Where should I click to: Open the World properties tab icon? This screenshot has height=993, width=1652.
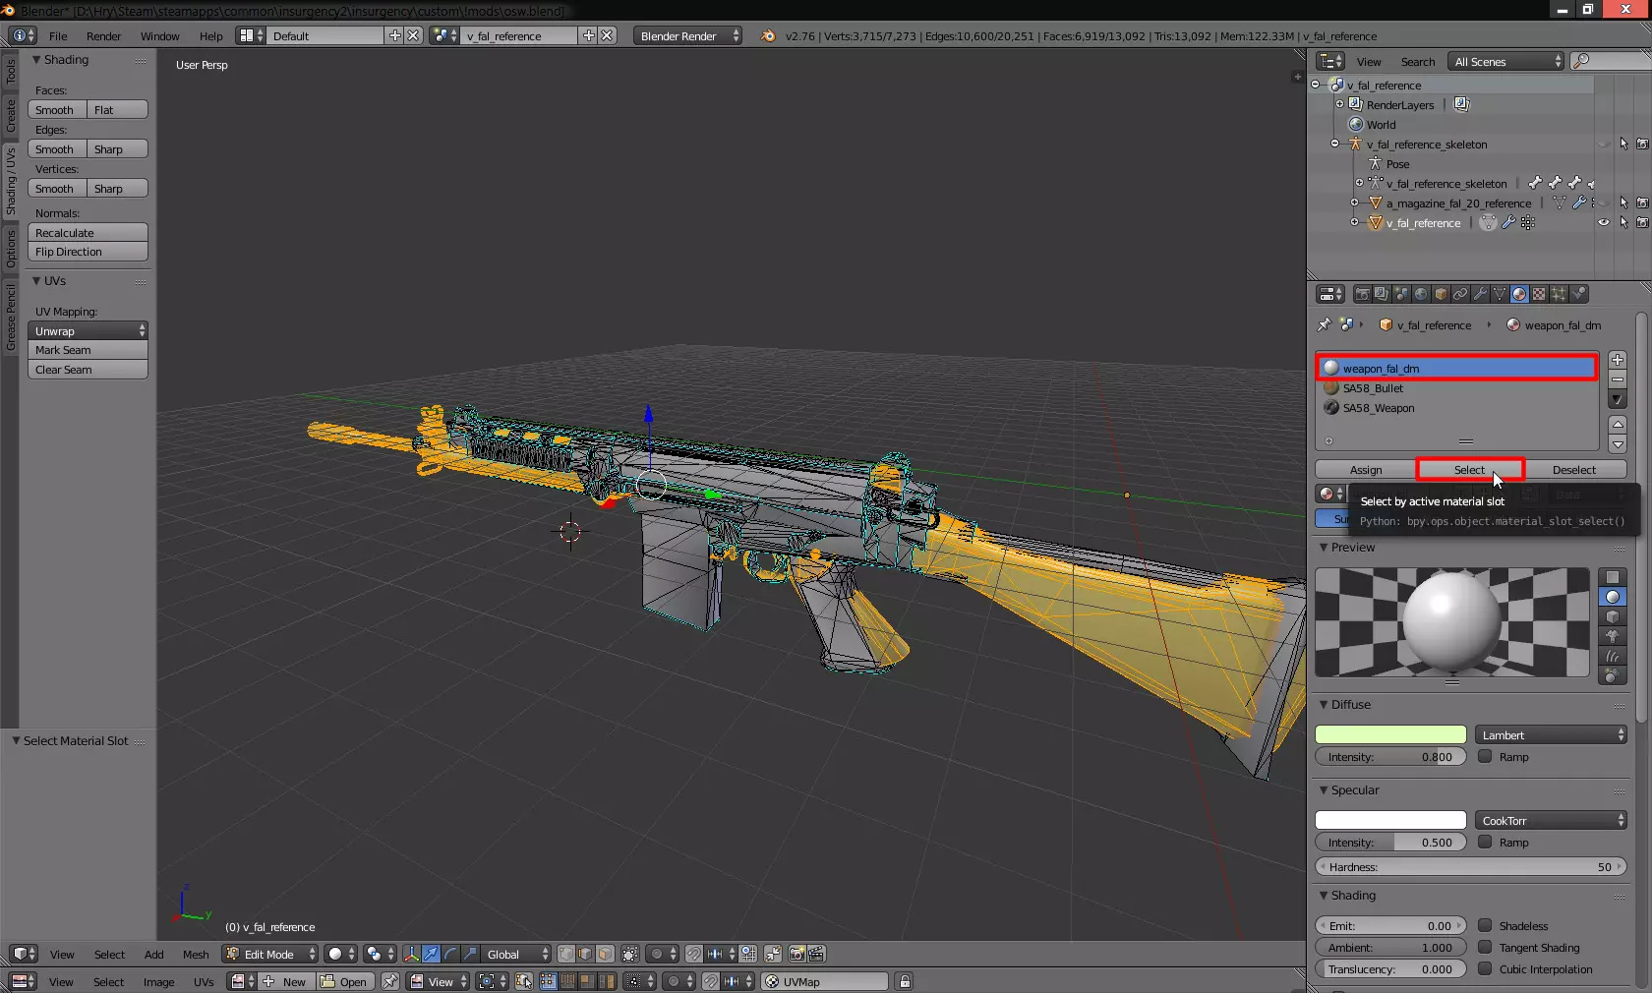tap(1421, 294)
